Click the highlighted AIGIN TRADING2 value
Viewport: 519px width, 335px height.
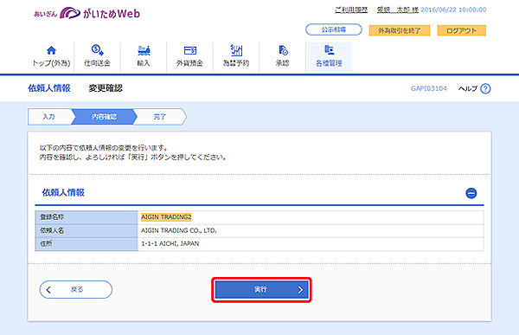click(166, 217)
